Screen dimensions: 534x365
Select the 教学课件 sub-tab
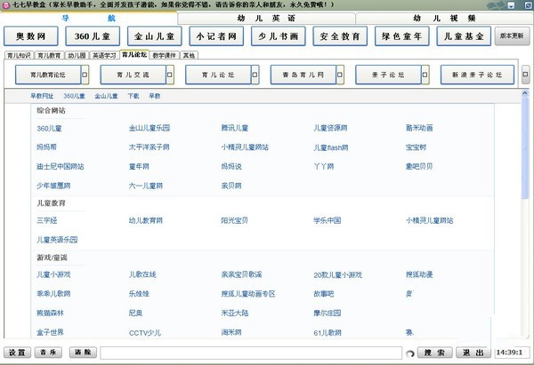pos(164,55)
